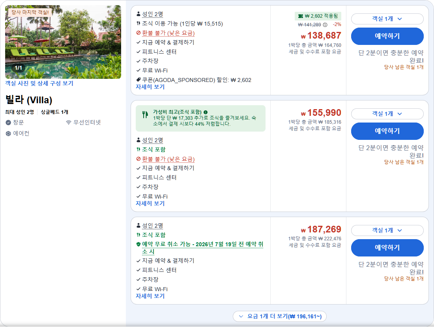
Task: Click breakfast included icon in ₩187,269 offer
Action: (138, 235)
